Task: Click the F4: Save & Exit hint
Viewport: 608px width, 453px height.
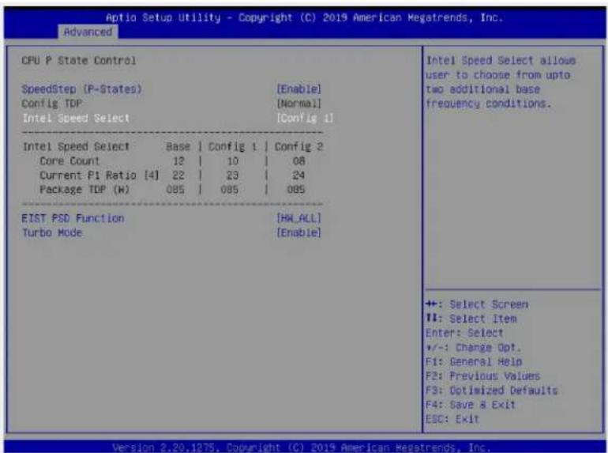Action: tap(471, 405)
